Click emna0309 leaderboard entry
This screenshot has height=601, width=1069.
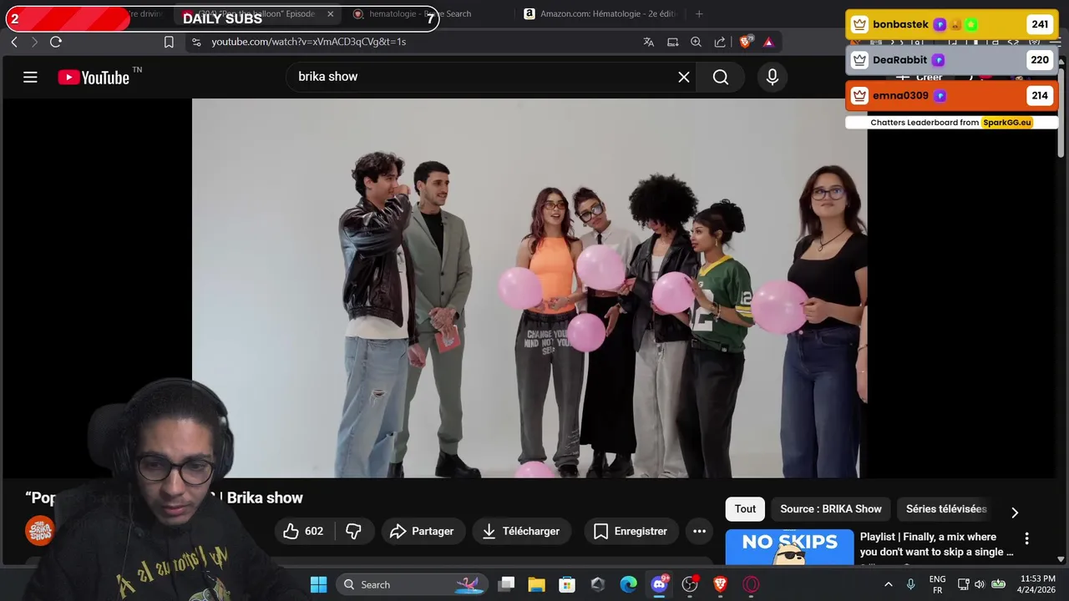pyautogui.click(x=952, y=95)
